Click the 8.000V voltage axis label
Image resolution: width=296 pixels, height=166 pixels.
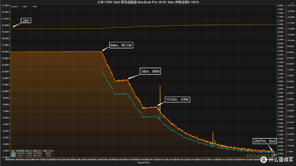point(5,104)
